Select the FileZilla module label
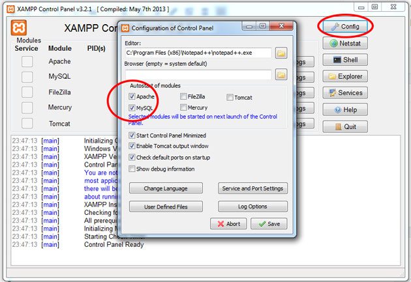The image size is (411, 282). 59,92
